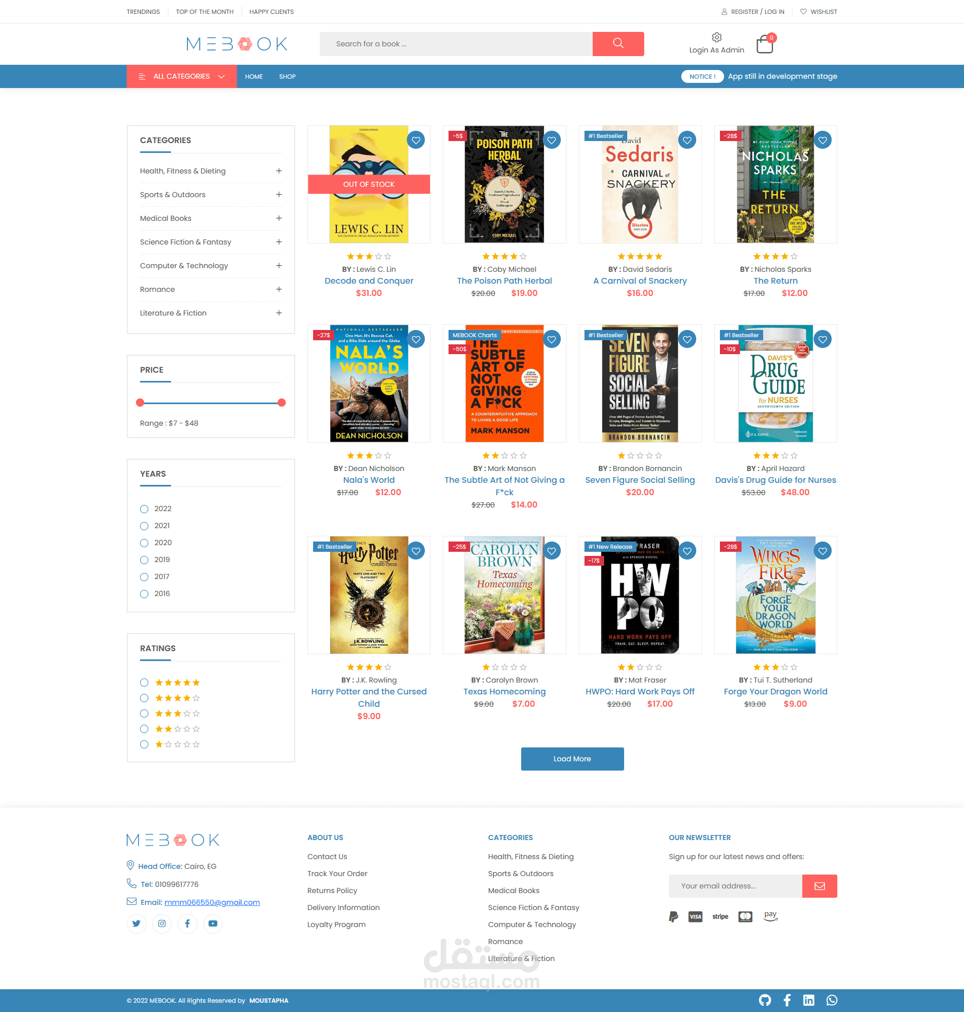Expand Computer & Technology category
Viewport: 964px width, 1012px height.
point(279,266)
